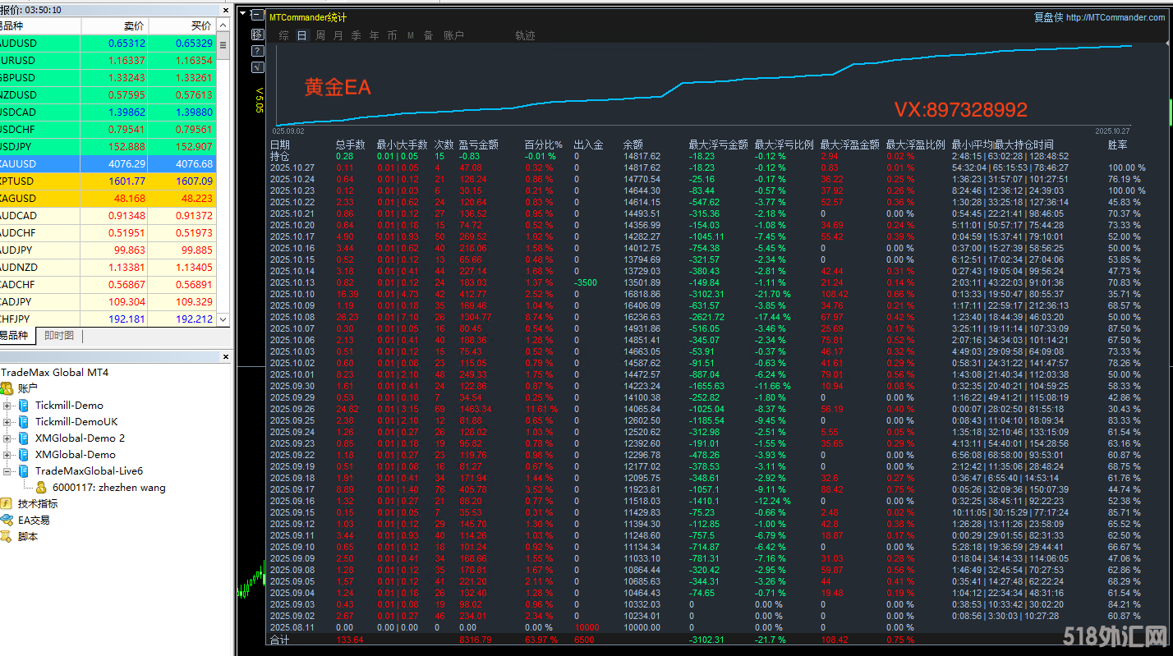Image resolution: width=1173 pixels, height=656 pixels.
Task: Expand the Tickmill-Demo account node
Action: 7,406
